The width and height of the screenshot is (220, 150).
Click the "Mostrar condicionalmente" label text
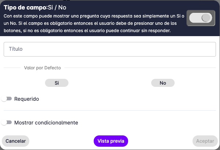point(46,123)
